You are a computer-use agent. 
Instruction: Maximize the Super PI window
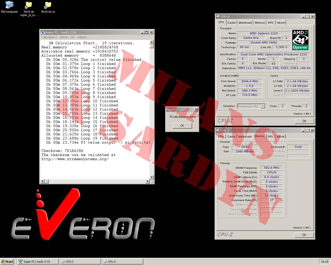click(146, 32)
